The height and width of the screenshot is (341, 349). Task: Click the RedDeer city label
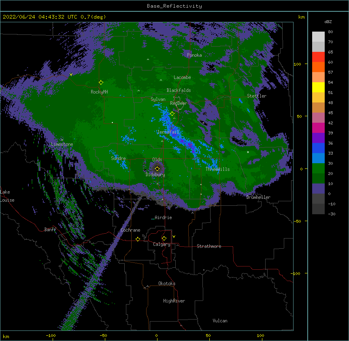[x=179, y=103]
